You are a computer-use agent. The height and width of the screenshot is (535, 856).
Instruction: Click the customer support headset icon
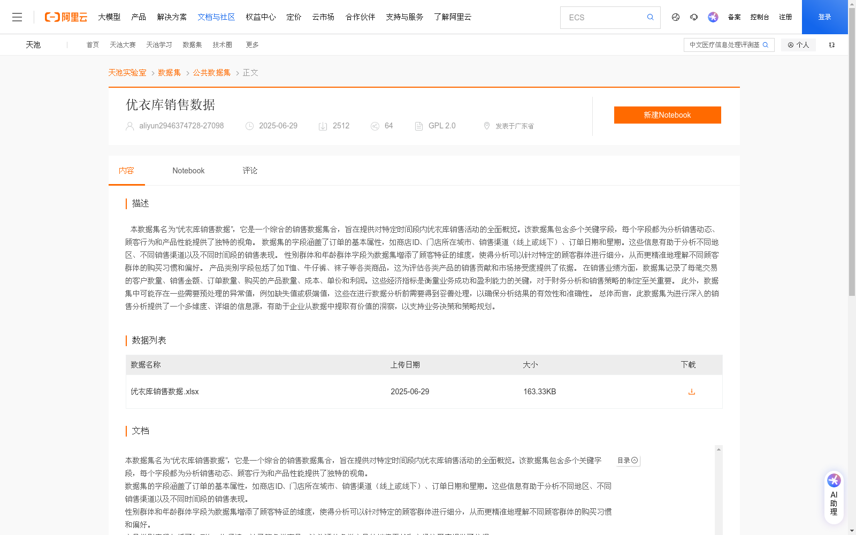(694, 17)
